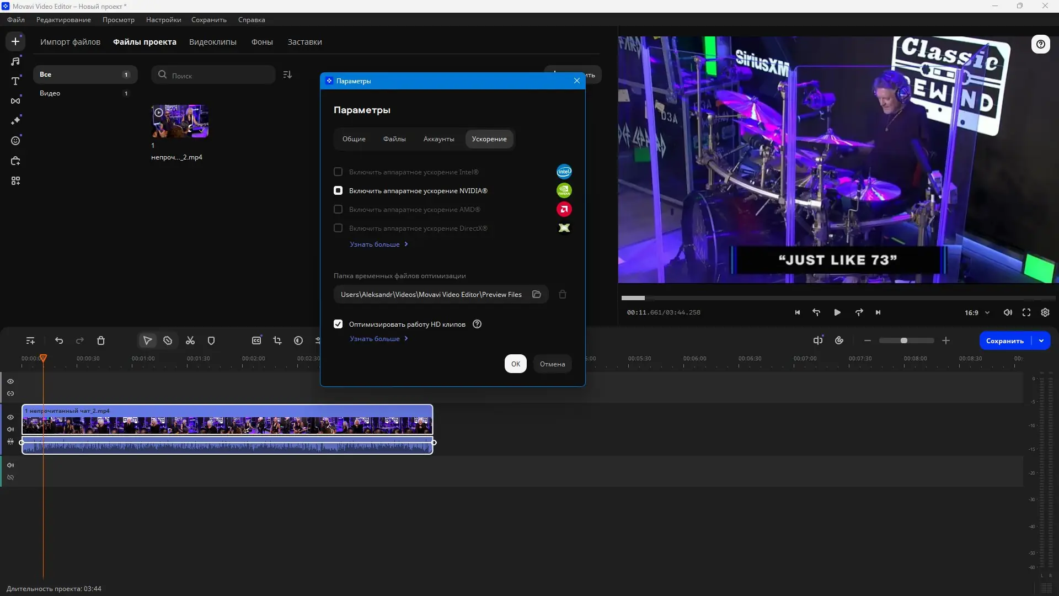
Task: Uncheck the HD clip optimization option
Action: pos(338,324)
